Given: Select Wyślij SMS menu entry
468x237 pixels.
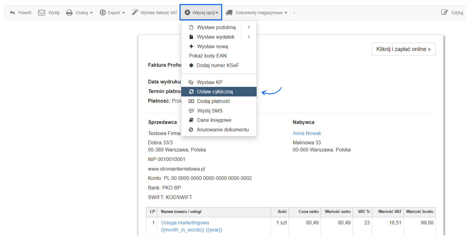Looking at the screenshot, I should [210, 111].
